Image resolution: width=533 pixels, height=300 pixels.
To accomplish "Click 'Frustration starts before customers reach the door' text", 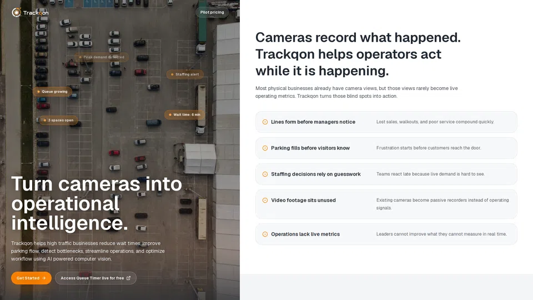I will 429,148.
